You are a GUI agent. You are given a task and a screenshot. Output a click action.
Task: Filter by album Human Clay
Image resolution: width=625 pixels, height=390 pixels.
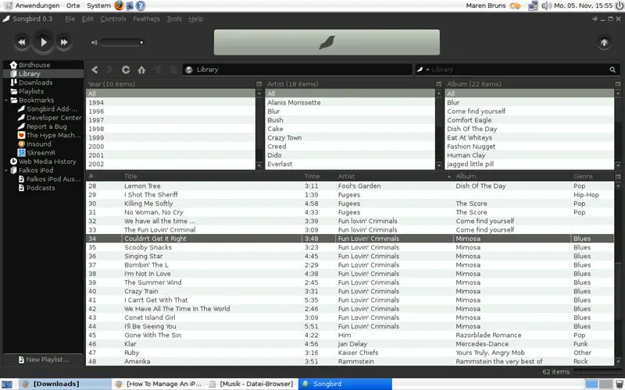pyautogui.click(x=529, y=154)
